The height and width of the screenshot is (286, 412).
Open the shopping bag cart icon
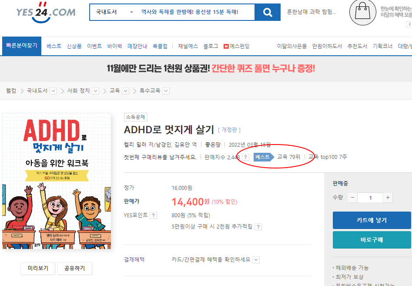(362, 12)
